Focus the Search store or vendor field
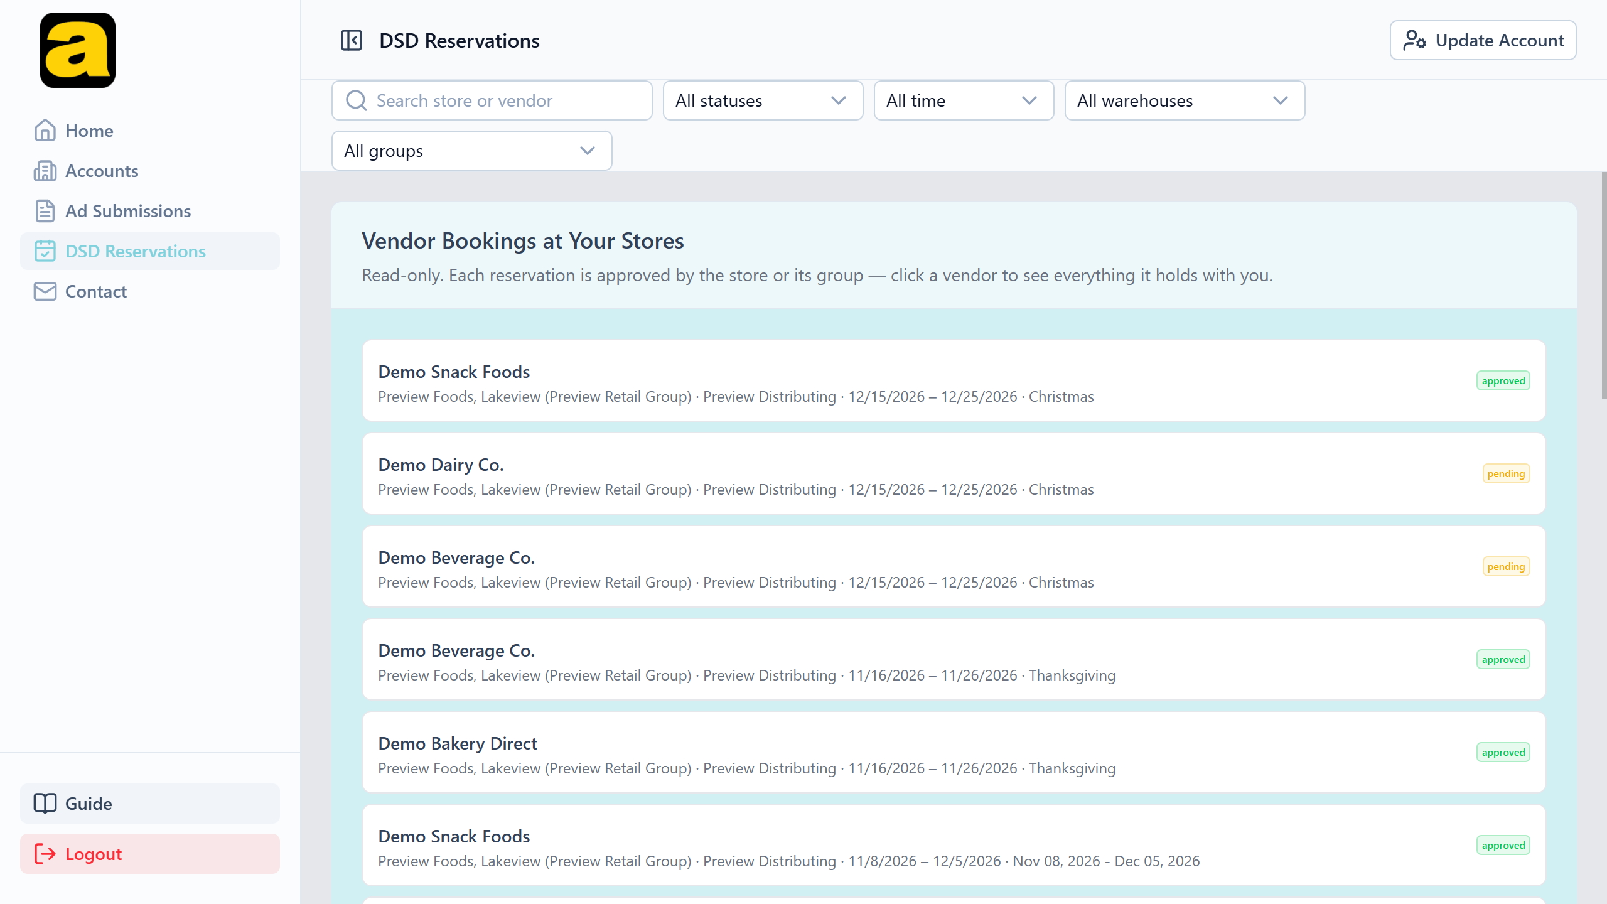 click(492, 100)
